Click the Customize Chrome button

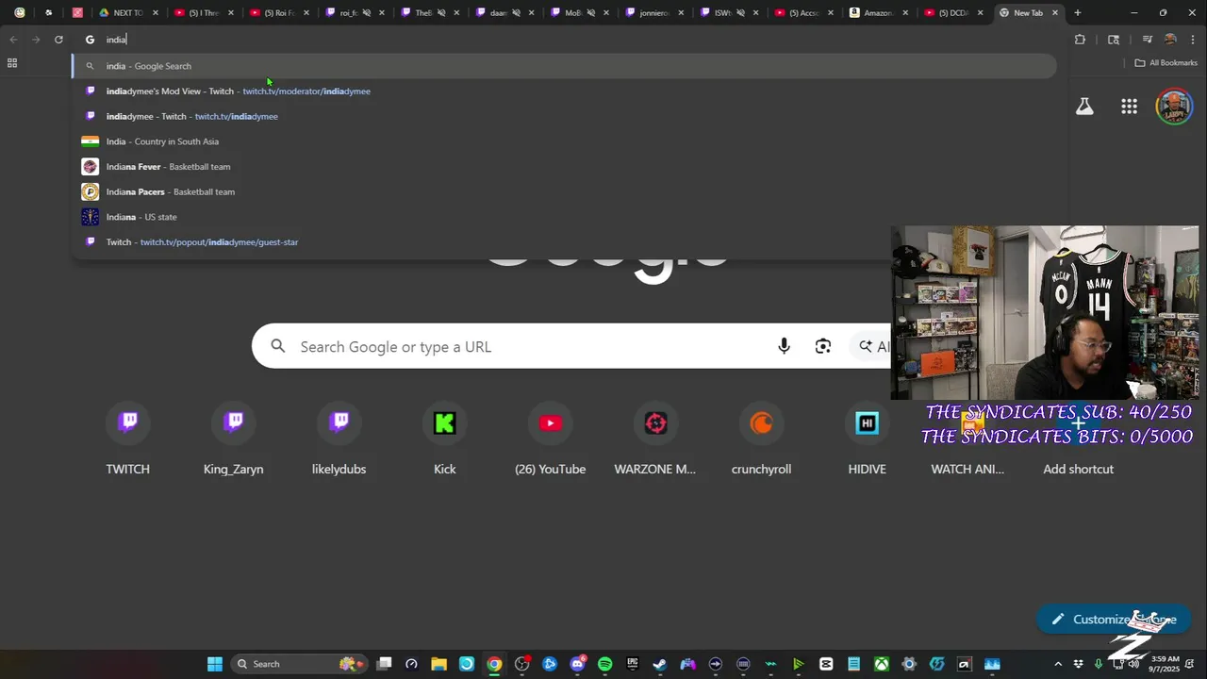coord(1113,620)
